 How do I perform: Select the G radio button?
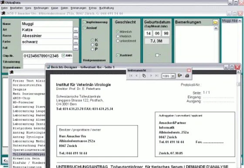click(92, 45)
